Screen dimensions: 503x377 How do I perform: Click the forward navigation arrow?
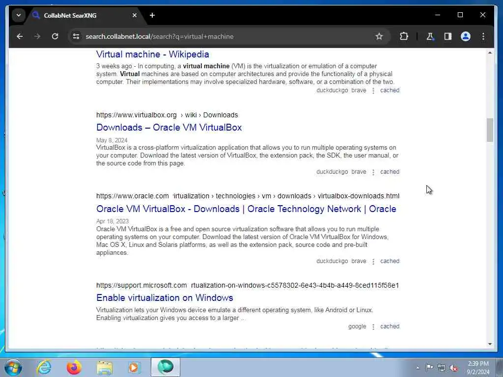[37, 36]
